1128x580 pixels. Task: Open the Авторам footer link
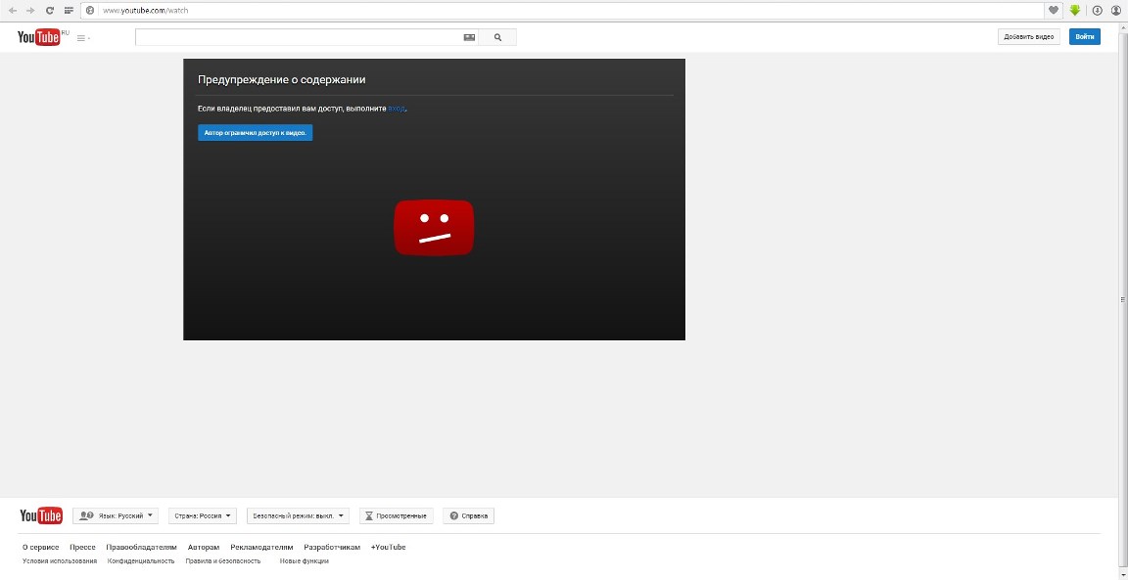204,547
